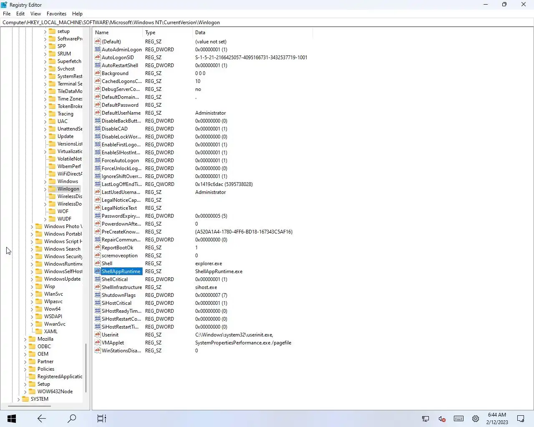
Task: Click the DisableCAD DWORD value icon
Action: tap(98, 128)
